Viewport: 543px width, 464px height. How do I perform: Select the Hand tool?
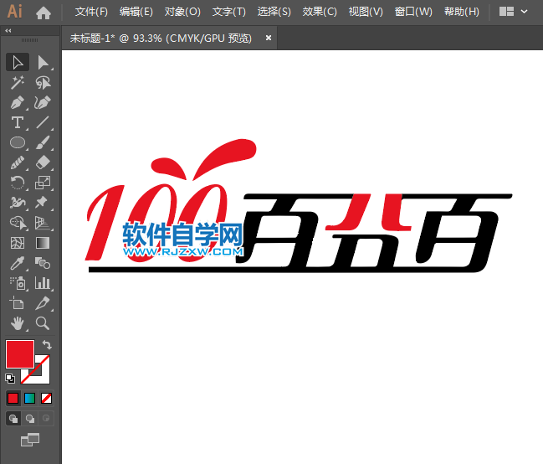click(x=18, y=323)
